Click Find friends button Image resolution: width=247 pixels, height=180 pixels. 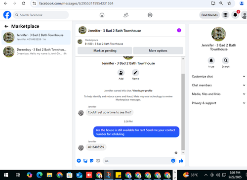[x=209, y=15]
